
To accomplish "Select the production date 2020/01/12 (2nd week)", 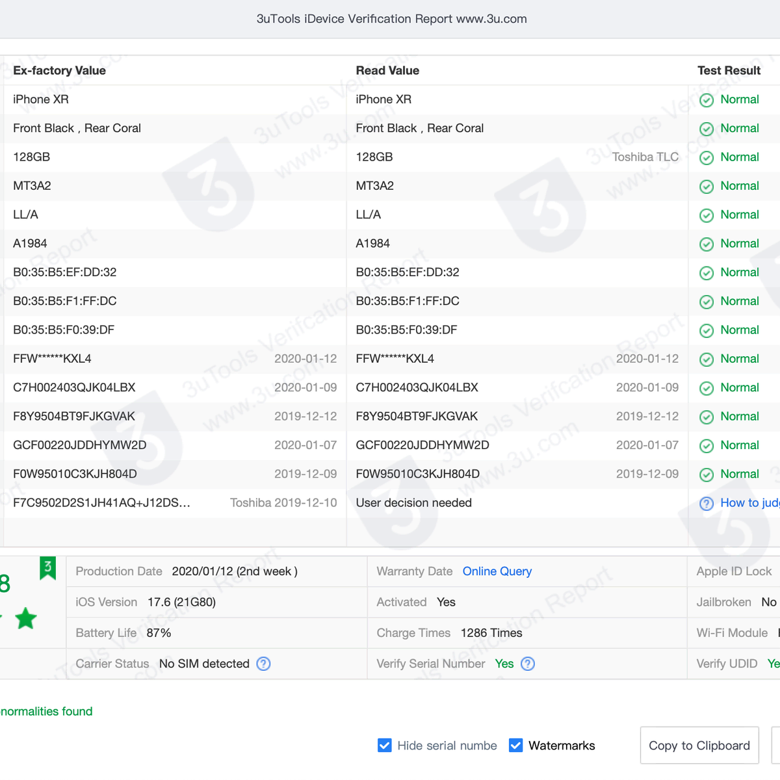I will point(235,571).
